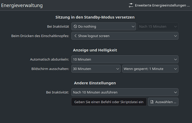This screenshot has width=192, height=123.
Task: Open the Nach 10 Minuten ausführen dropdown
Action: (125, 92)
